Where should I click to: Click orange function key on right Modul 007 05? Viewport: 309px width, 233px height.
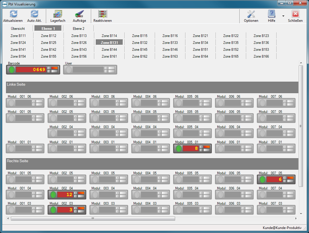tap(290, 178)
